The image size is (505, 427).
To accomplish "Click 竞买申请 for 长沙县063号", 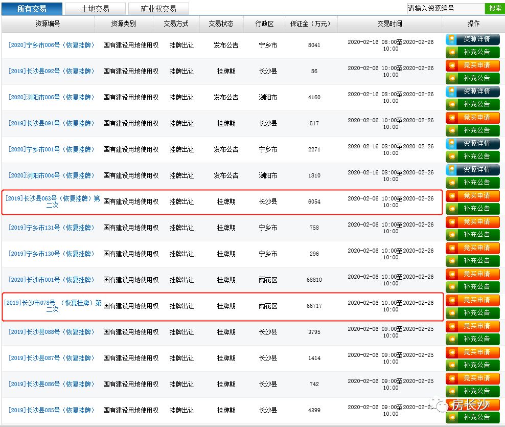I will tap(473, 196).
